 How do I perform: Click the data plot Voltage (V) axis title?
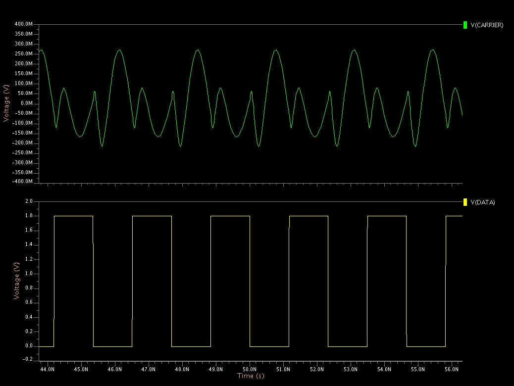16,281
